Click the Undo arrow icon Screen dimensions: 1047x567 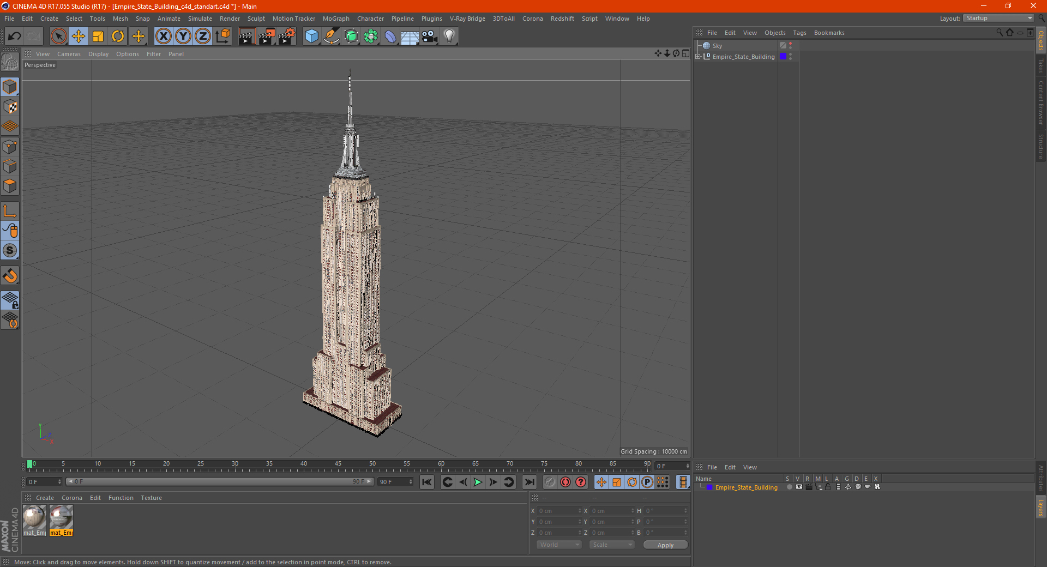[x=15, y=37]
